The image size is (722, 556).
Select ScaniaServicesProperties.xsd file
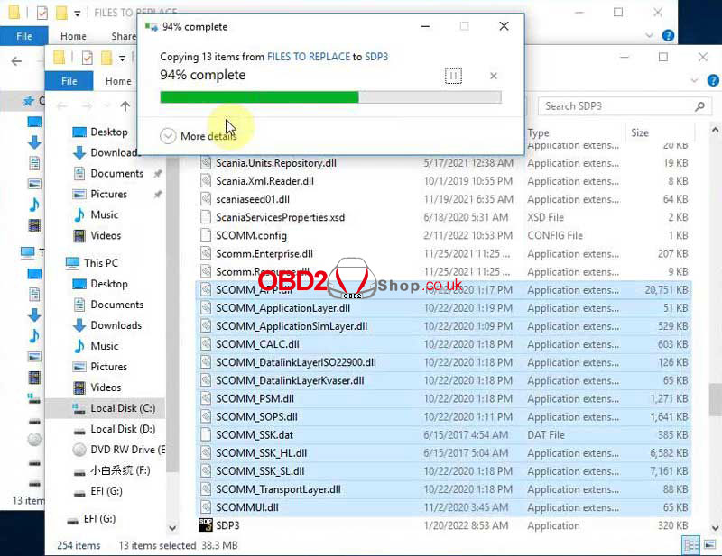click(x=280, y=217)
